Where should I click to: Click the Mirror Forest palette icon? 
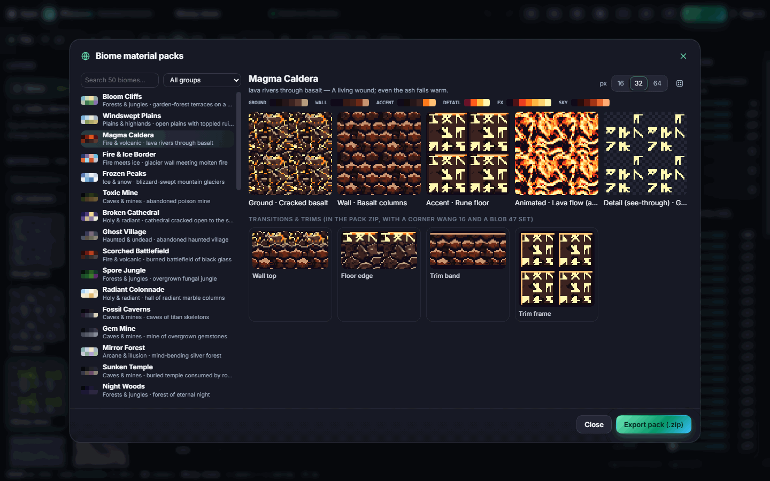[89, 352]
